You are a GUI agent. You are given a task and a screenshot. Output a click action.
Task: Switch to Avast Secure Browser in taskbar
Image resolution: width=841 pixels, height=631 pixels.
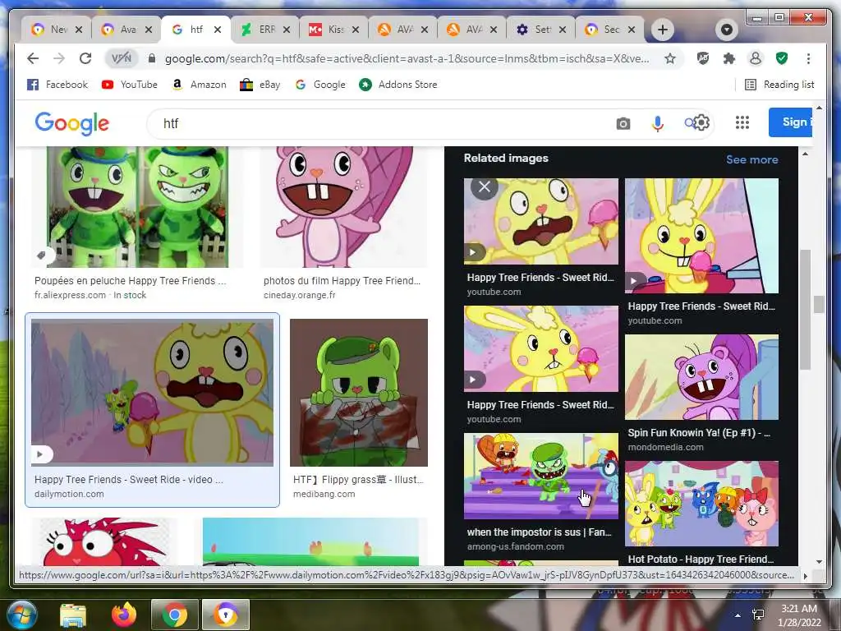226,615
